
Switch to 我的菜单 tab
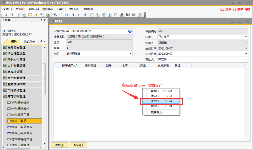point(29,42)
